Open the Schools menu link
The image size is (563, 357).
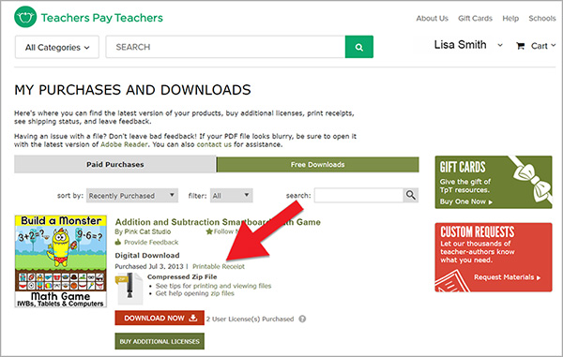[x=541, y=19]
